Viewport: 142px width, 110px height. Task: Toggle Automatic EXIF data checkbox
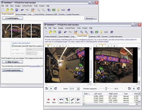13,46
